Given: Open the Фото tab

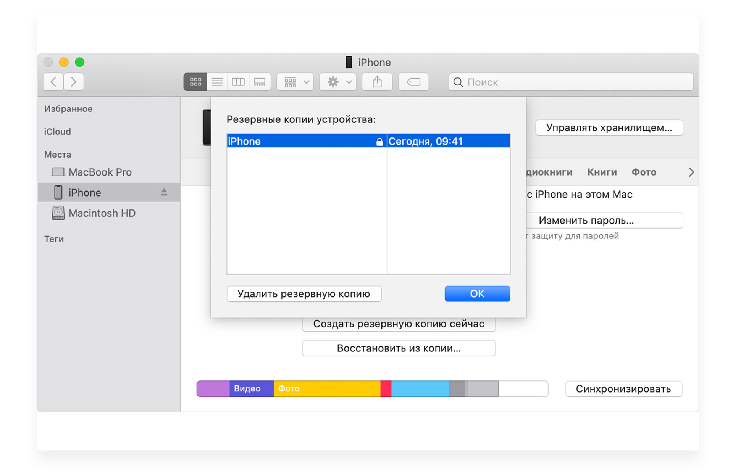Looking at the screenshot, I should 644,172.
